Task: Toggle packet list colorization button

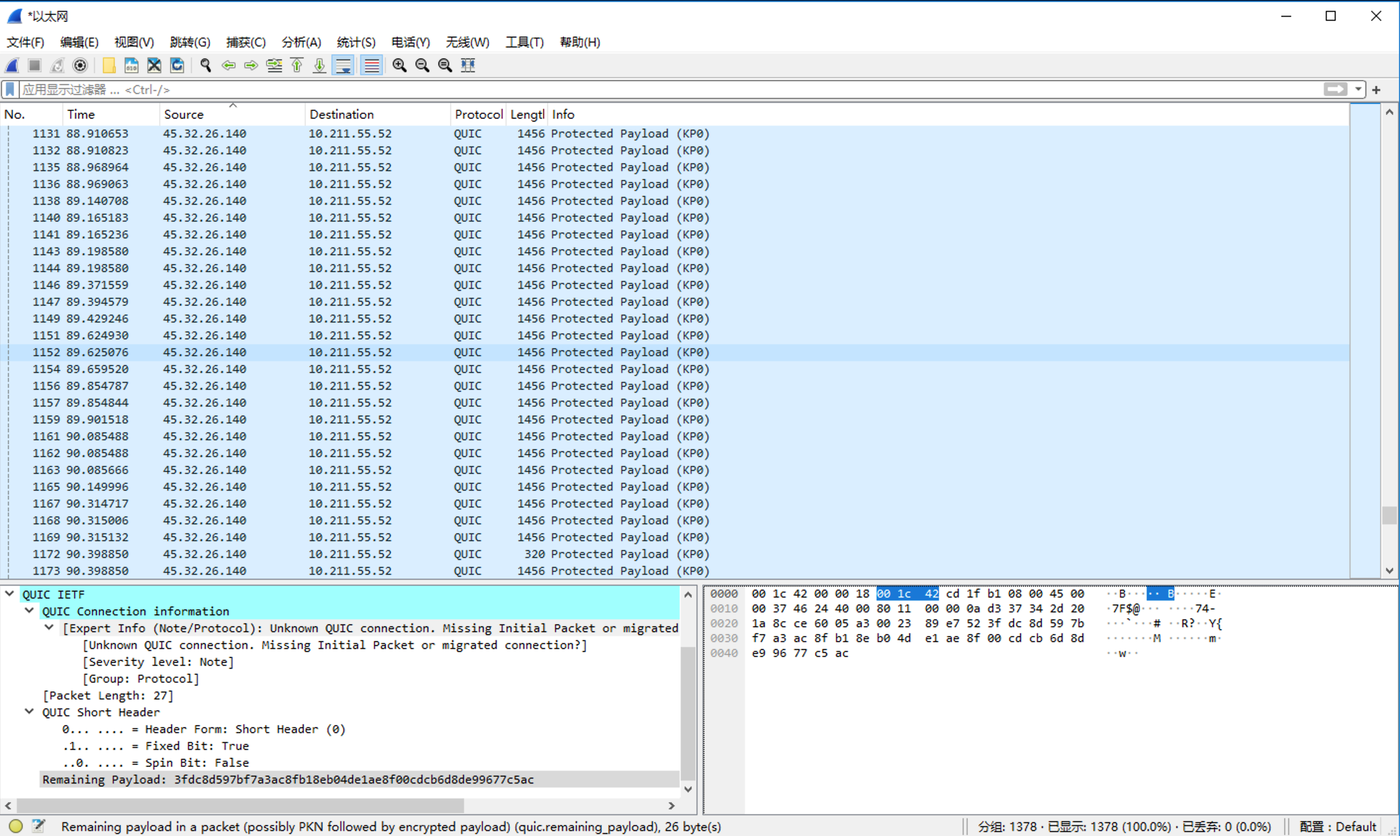Action: (x=371, y=65)
